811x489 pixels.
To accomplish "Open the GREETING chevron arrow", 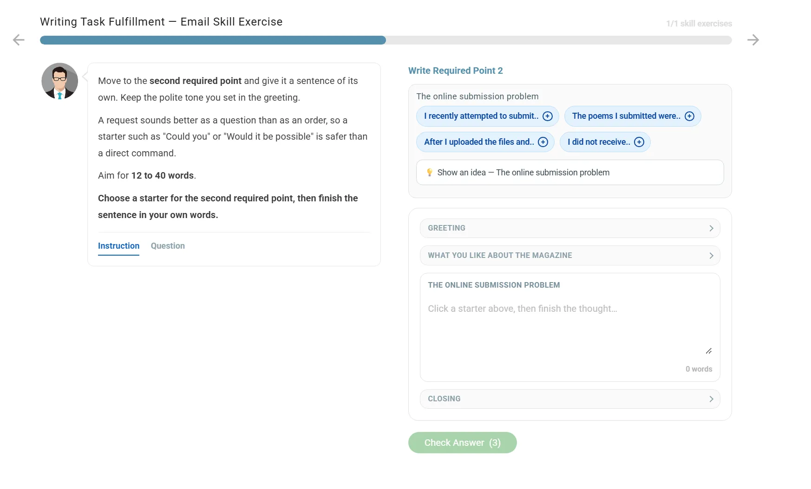I will coord(711,228).
